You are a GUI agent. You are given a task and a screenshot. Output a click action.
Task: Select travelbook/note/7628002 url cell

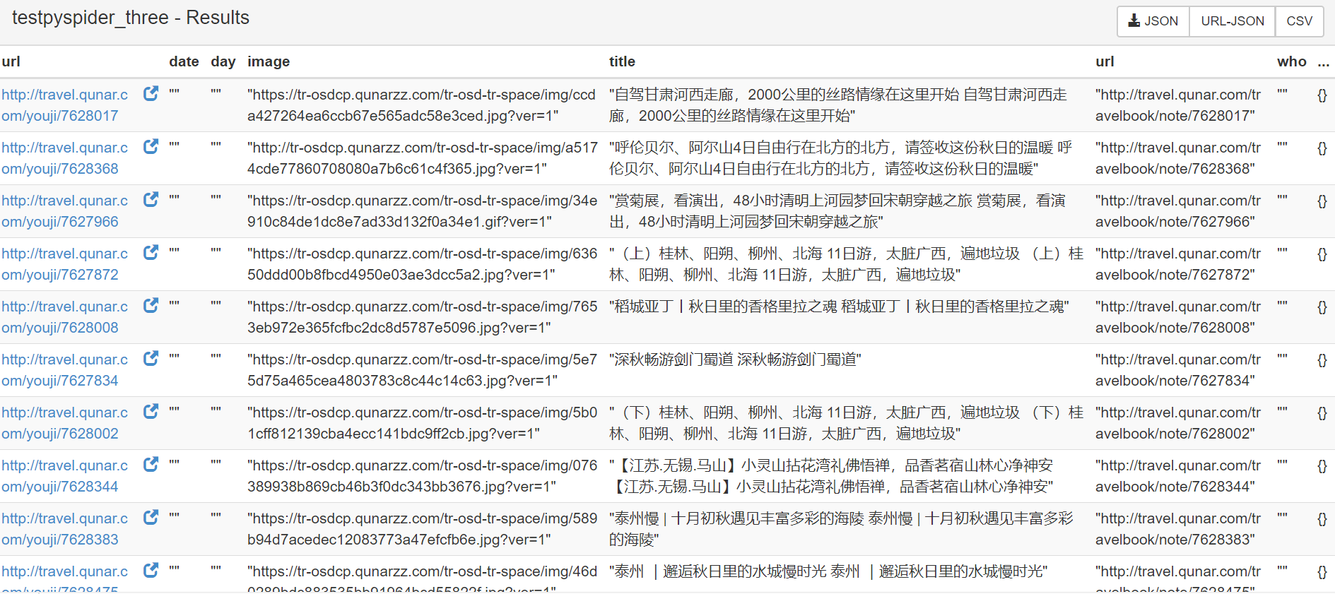click(1178, 423)
